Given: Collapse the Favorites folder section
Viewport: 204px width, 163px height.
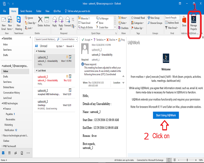Looking at the screenshot, I should 2,38.
